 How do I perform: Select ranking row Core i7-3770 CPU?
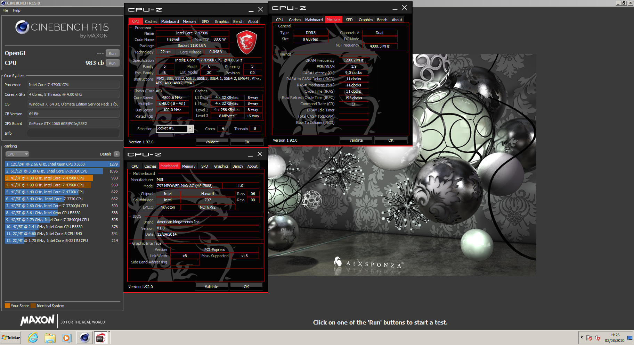point(62,199)
